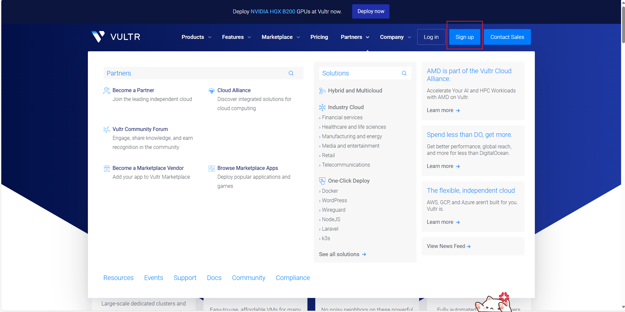
Task: Click the search icon in Solutions bar
Action: pos(404,73)
